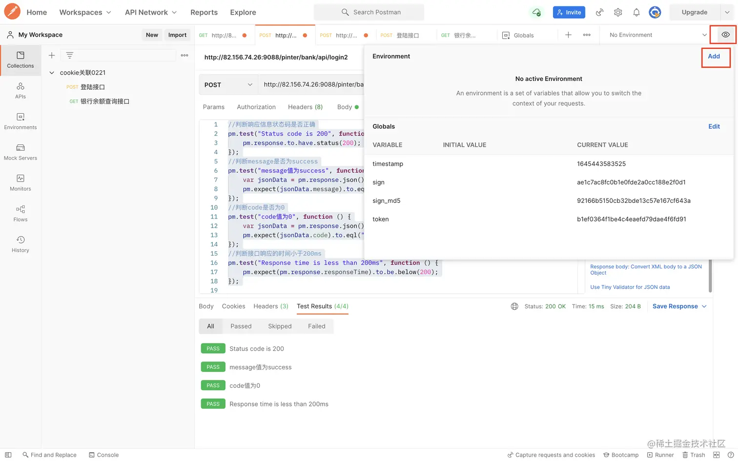Open the POST method dropdown
Screen dimensions: 738x461
[228, 85]
